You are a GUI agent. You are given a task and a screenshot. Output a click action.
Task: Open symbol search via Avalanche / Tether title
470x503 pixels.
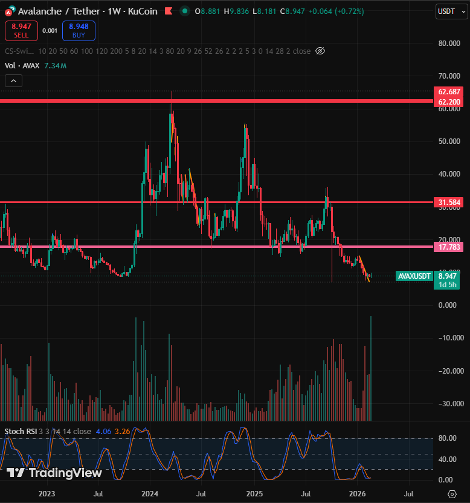pos(88,11)
